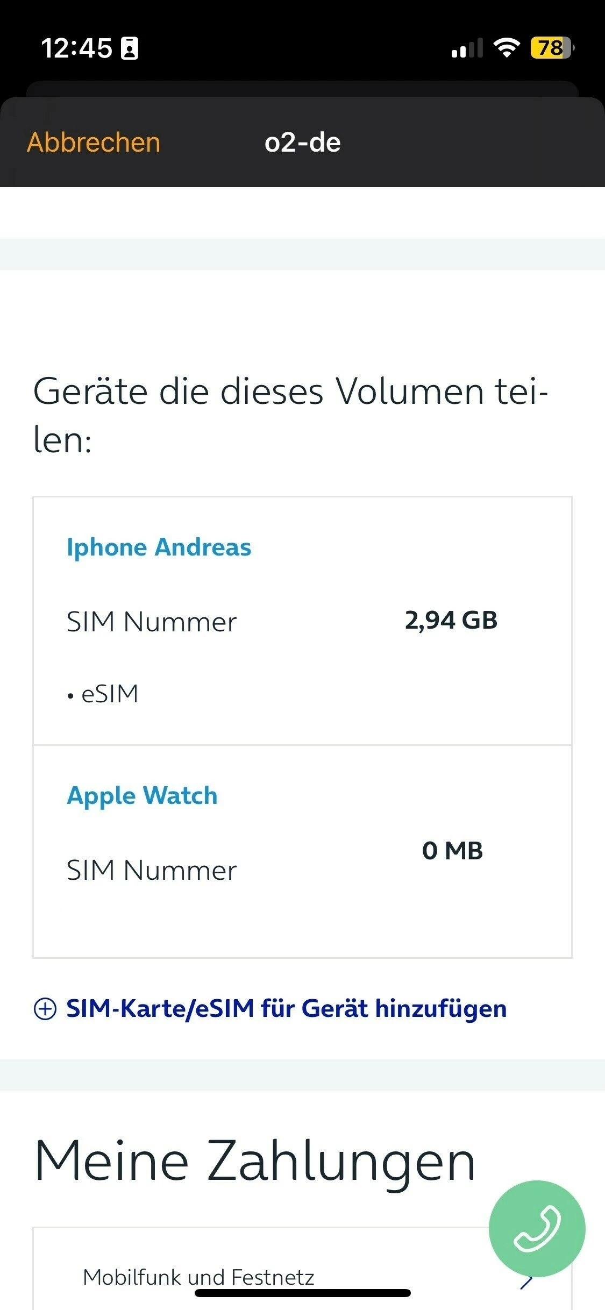Screen dimensions: 605x1310
Task: Open the Apple Watch device link
Action: point(142,795)
